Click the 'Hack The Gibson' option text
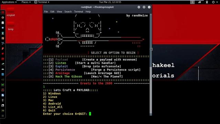The height and width of the screenshot is (124, 220). pos(69,76)
